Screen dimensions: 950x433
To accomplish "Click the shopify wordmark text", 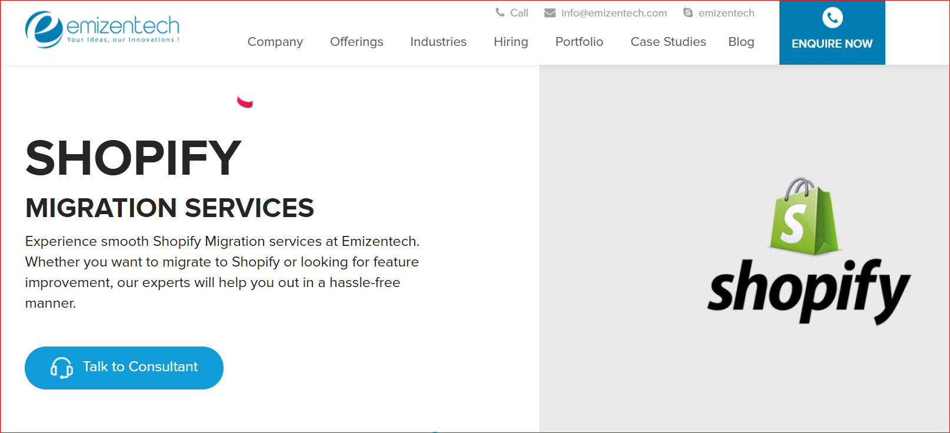I will [x=809, y=292].
